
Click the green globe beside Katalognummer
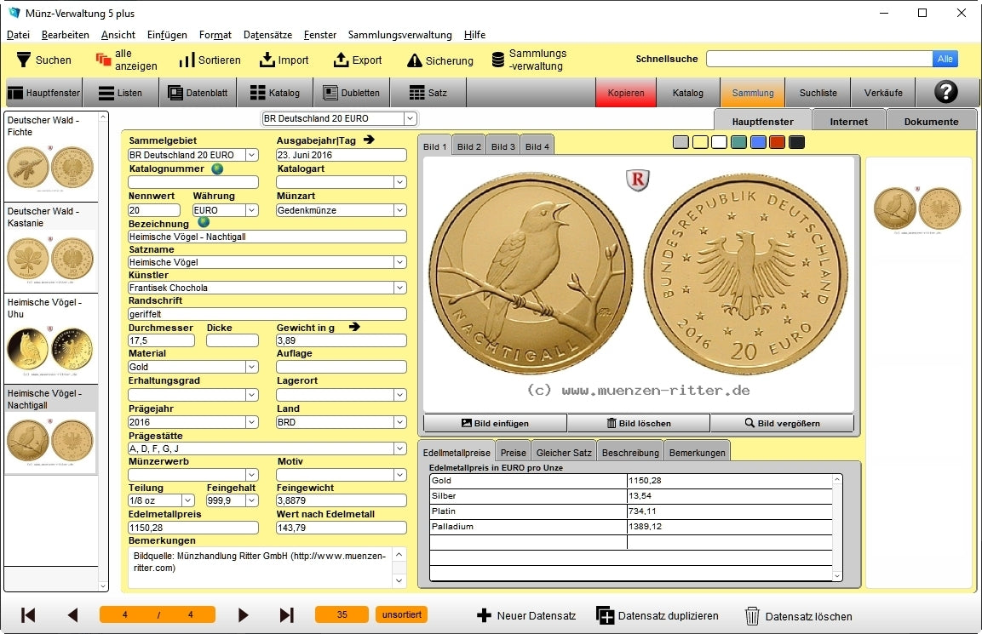(x=217, y=168)
